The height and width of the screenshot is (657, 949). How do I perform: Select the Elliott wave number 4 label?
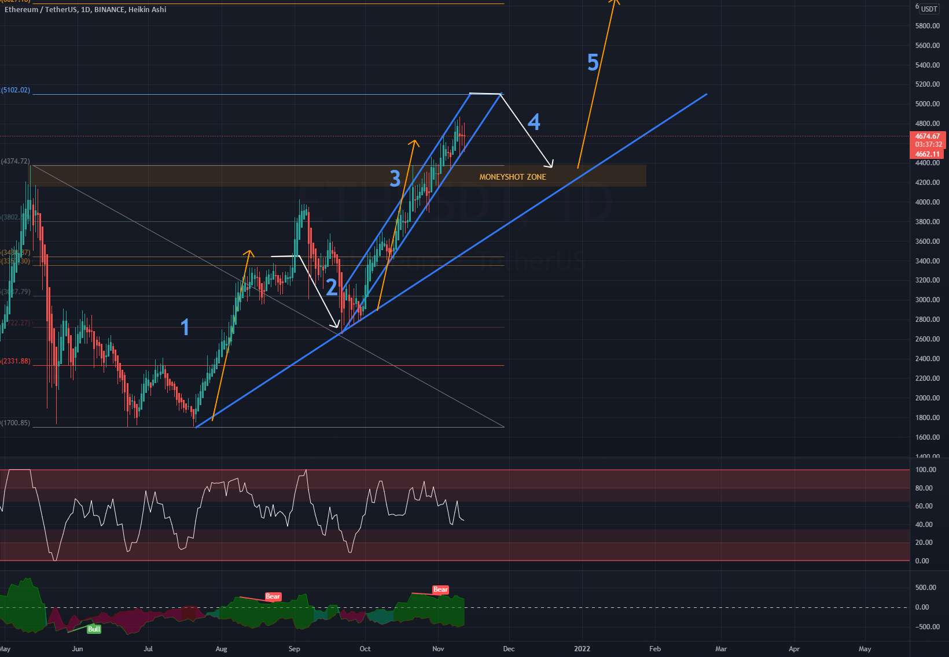[534, 122]
